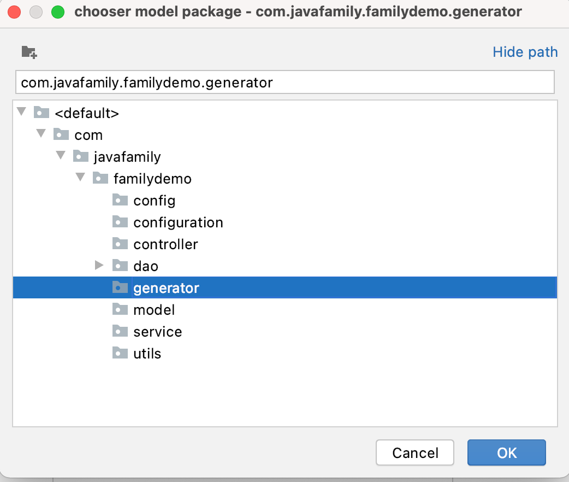
Task: Click the service package folder icon
Action: [120, 331]
